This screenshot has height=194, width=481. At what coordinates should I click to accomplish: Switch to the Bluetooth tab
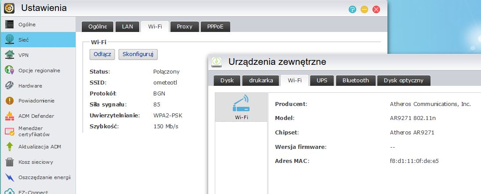click(355, 81)
